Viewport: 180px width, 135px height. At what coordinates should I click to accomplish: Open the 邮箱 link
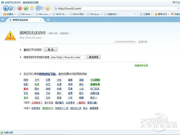[81, 98]
